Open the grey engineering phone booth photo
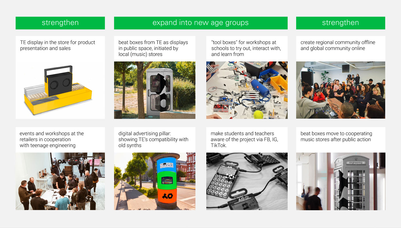 coord(341,181)
